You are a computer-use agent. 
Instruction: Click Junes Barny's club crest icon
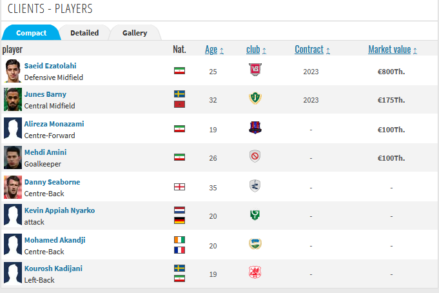pos(255,99)
